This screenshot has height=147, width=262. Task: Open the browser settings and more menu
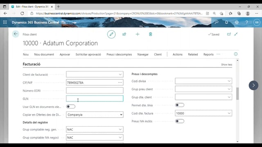257,13
